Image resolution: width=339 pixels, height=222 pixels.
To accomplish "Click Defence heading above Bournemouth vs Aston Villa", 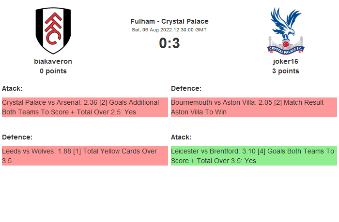I will [x=186, y=88].
